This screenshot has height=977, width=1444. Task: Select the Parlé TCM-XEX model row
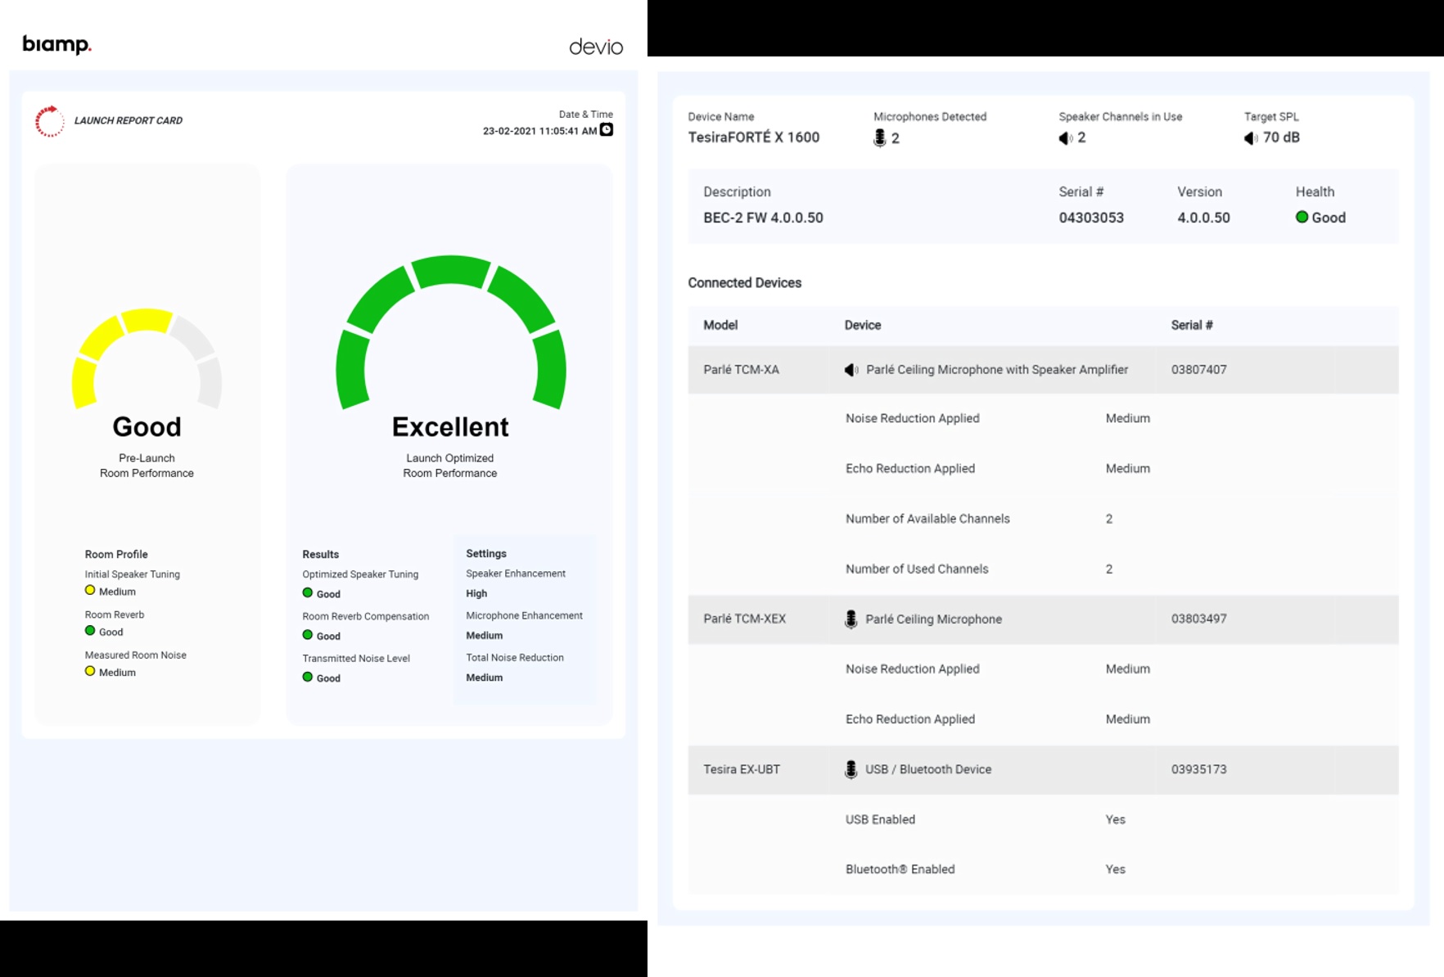(x=1043, y=619)
